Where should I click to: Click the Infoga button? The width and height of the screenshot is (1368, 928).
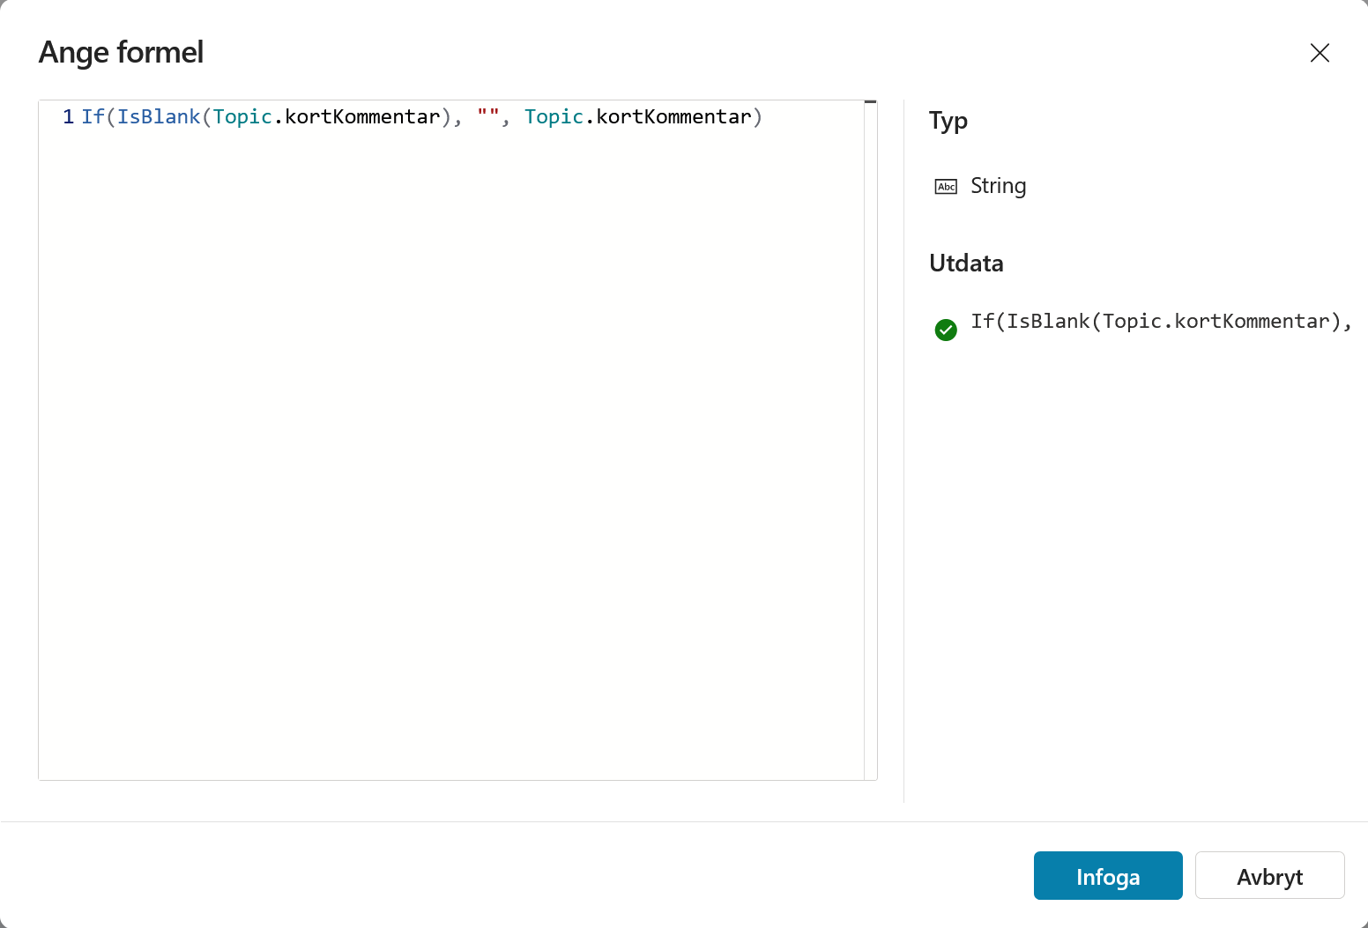pos(1108,876)
